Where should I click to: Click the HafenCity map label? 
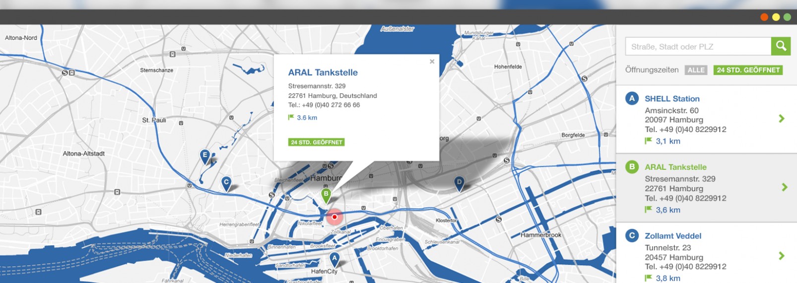tap(324, 272)
